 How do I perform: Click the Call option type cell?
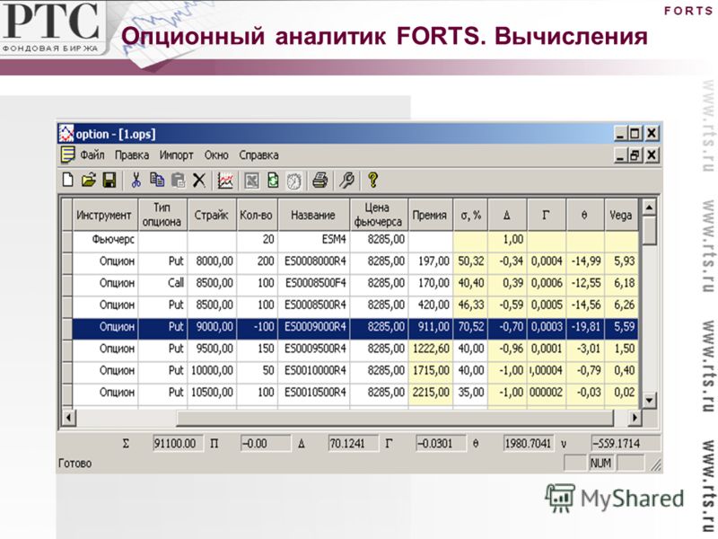pyautogui.click(x=162, y=283)
